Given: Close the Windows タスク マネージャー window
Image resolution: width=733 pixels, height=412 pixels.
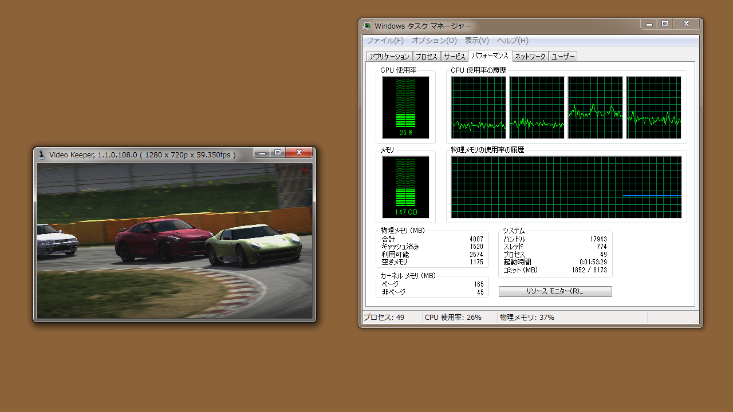Looking at the screenshot, I should pyautogui.click(x=686, y=24).
